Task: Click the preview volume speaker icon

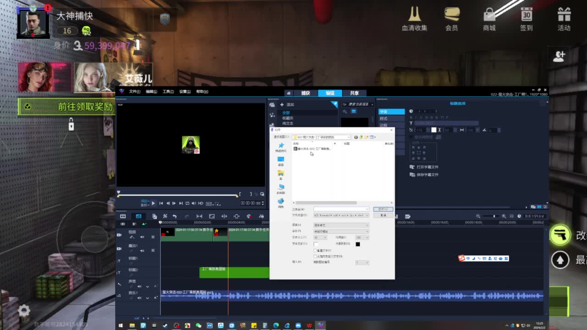Action: pyautogui.click(x=194, y=203)
